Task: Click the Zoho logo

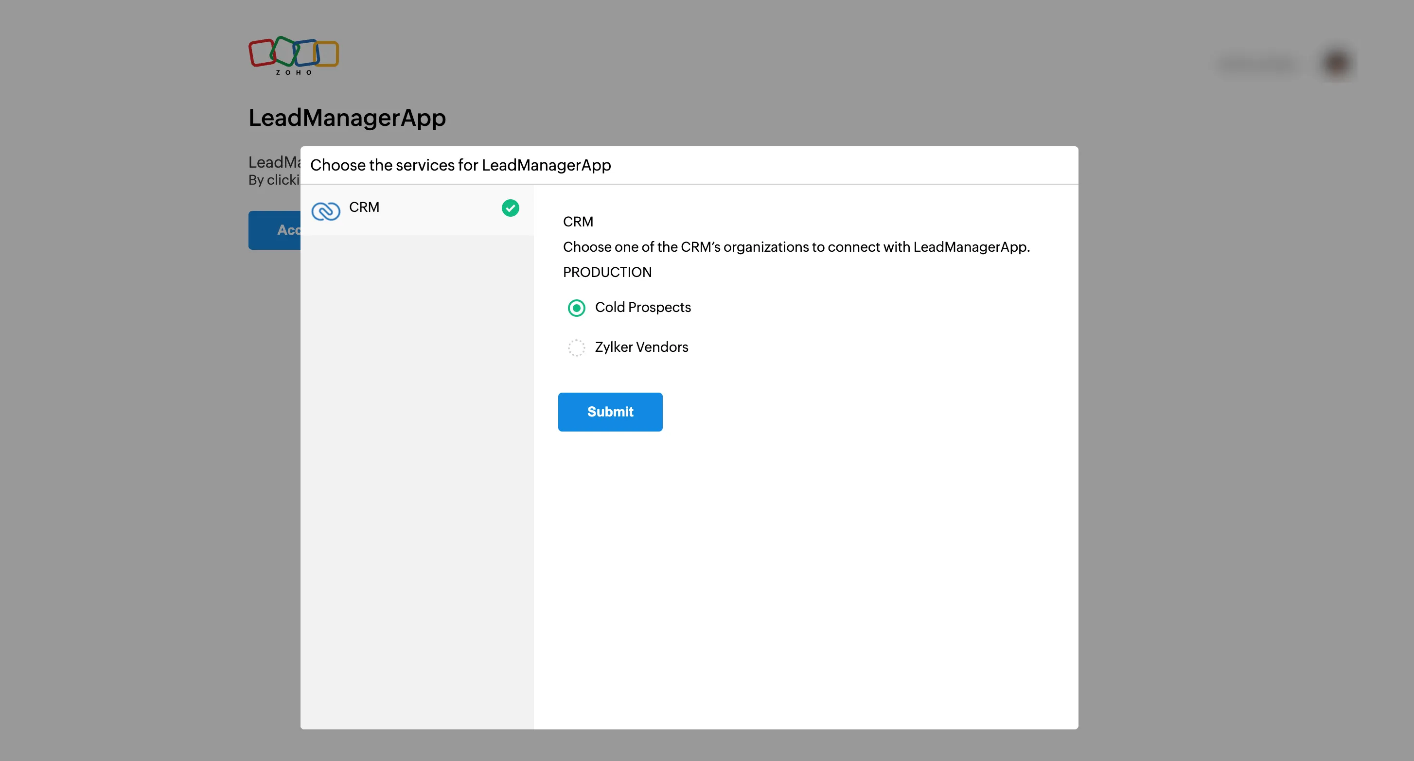Action: pyautogui.click(x=293, y=55)
